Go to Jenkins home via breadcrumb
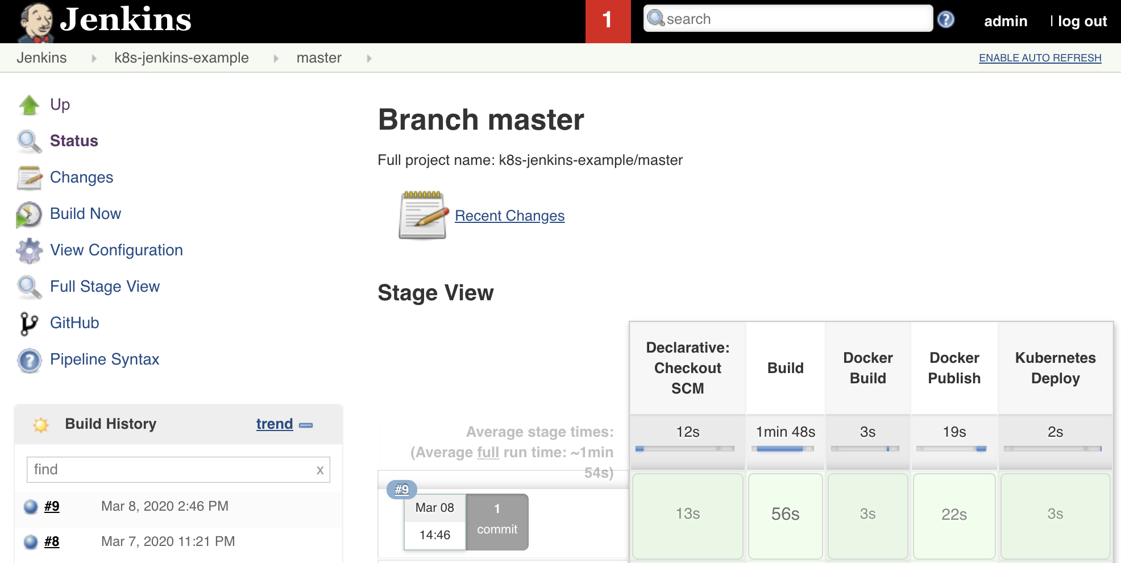Screen dimensions: 1121x563 point(41,57)
